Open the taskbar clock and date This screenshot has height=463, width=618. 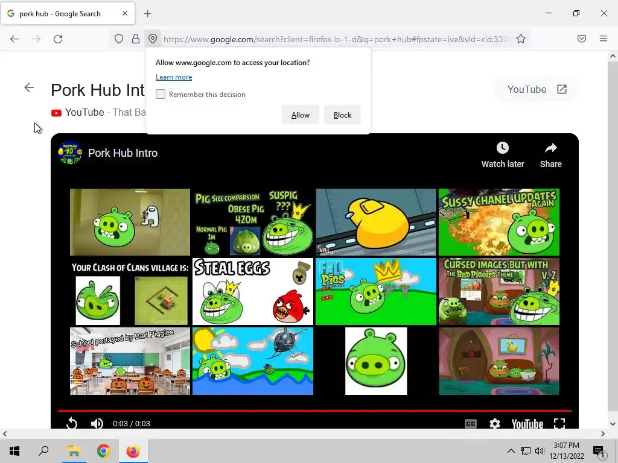[x=567, y=451]
